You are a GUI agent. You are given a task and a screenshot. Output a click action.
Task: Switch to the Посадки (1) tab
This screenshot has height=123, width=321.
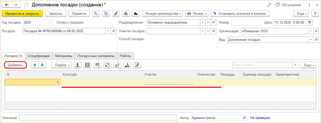pyautogui.click(x=14, y=56)
